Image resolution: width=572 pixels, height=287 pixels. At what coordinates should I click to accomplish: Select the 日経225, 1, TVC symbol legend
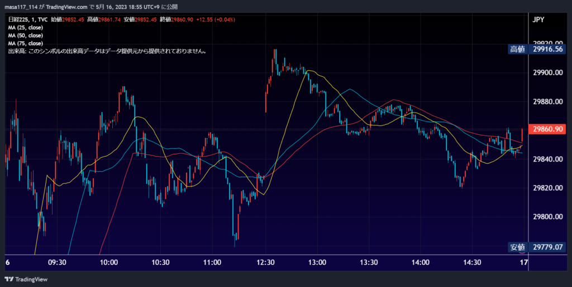coord(28,20)
